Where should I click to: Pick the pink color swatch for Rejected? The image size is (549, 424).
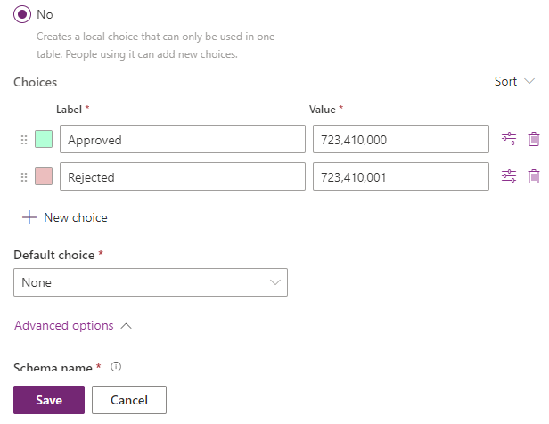point(44,176)
